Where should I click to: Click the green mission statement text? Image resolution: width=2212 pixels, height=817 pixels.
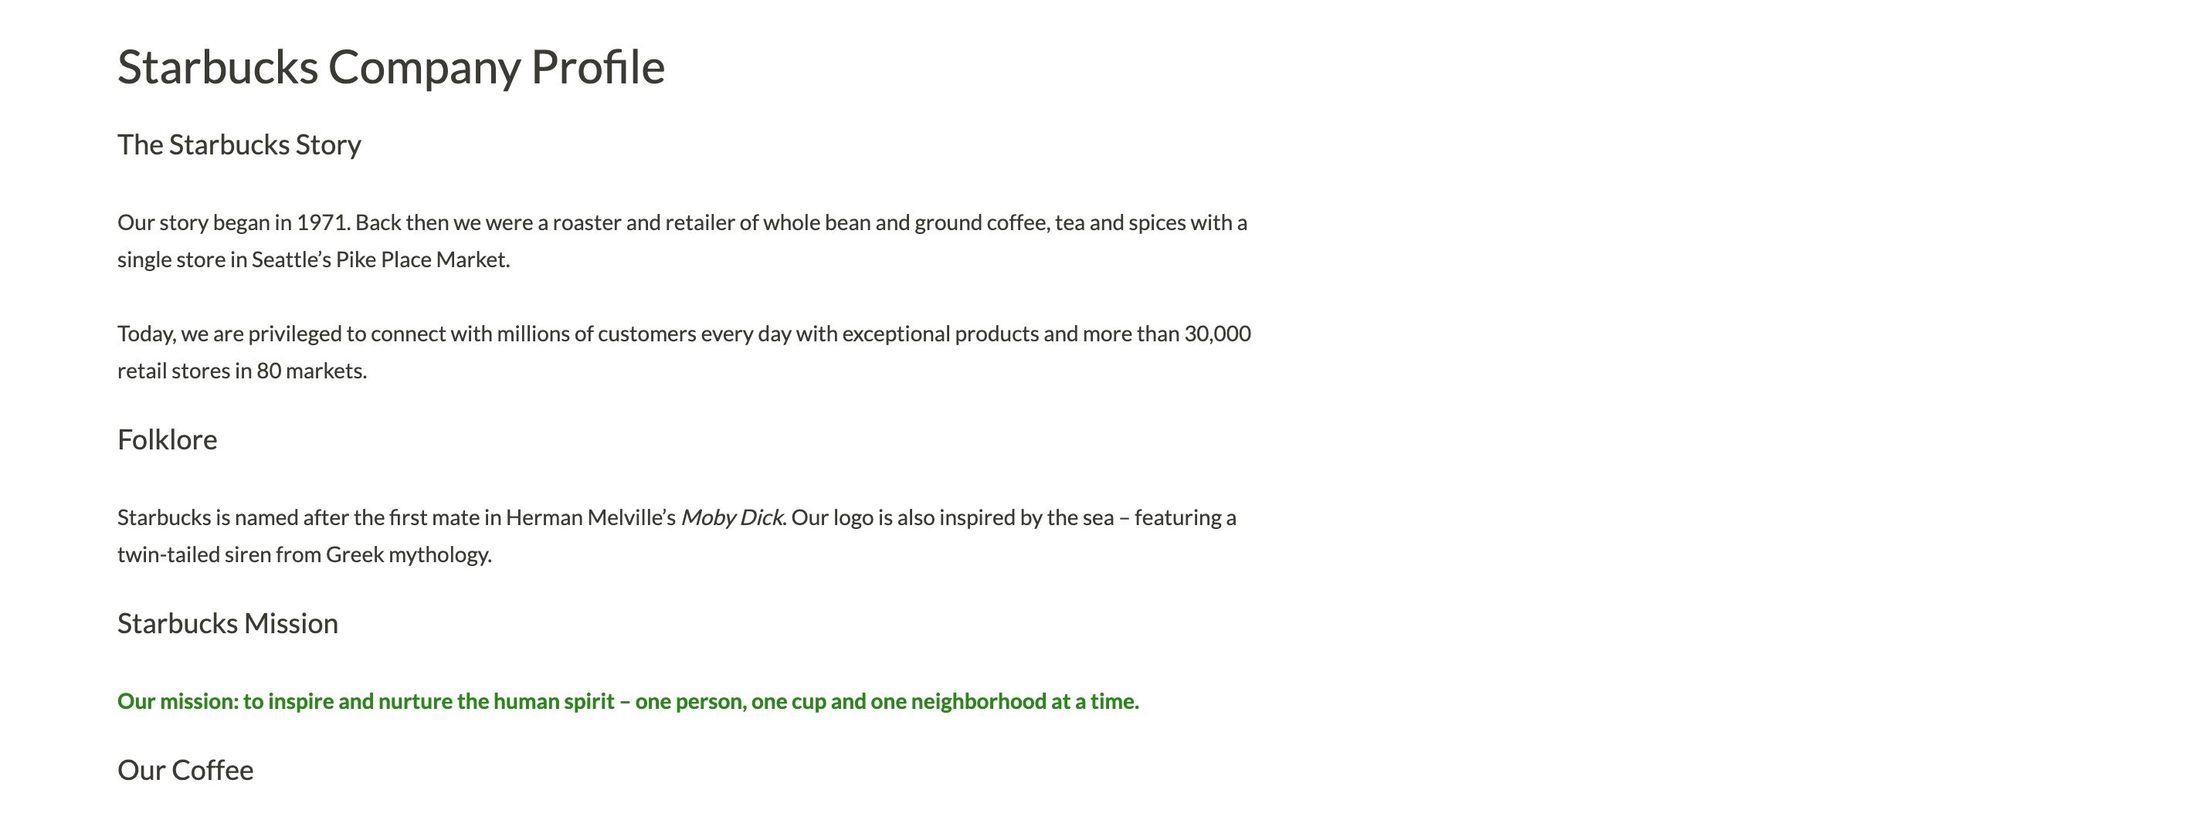[628, 701]
